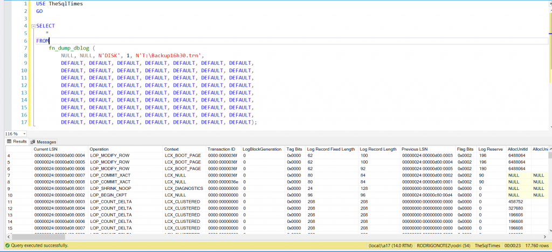Click the green success icon in status bar
552x252 pixels.
click(x=8, y=245)
